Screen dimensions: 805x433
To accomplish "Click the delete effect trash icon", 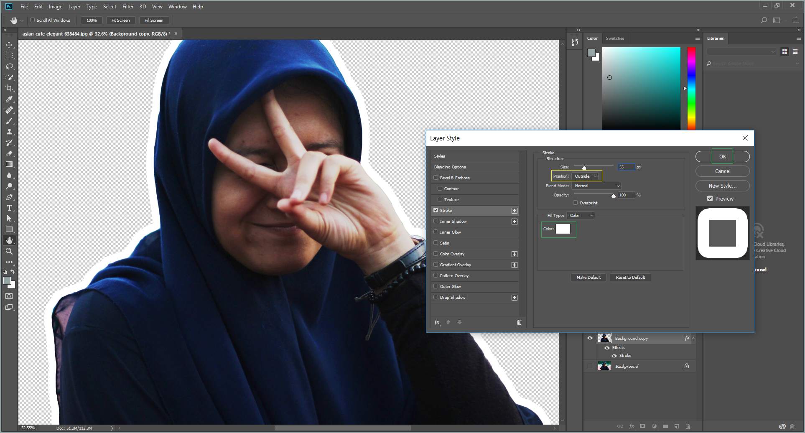I will pos(519,322).
